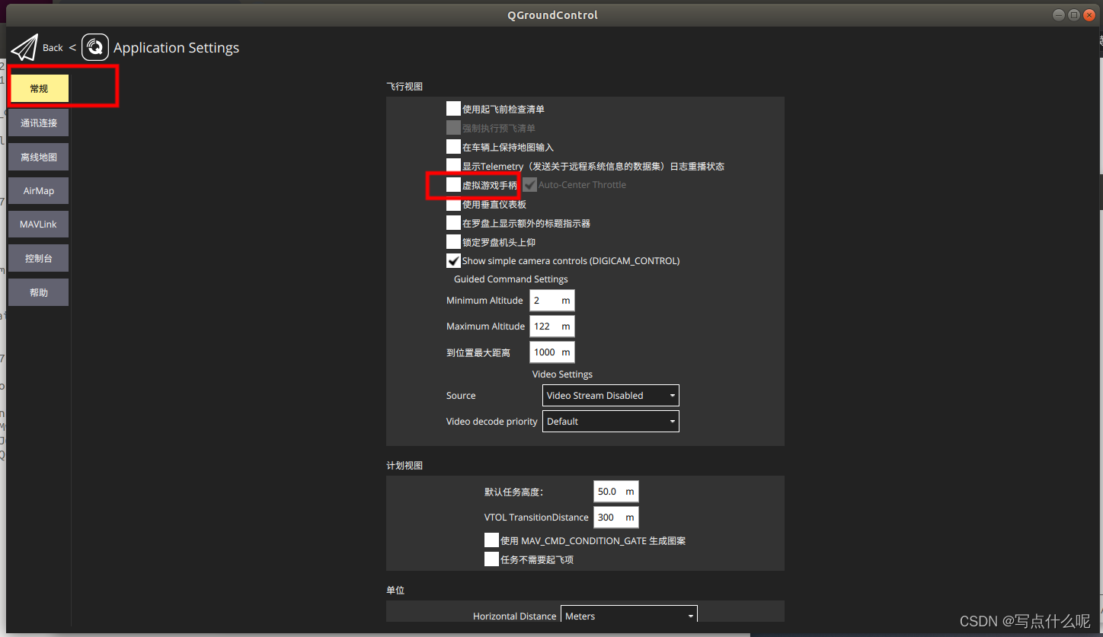Enable 在罗盘上显示额外的标题指示器 checkbox
The width and height of the screenshot is (1103, 637).
click(453, 223)
